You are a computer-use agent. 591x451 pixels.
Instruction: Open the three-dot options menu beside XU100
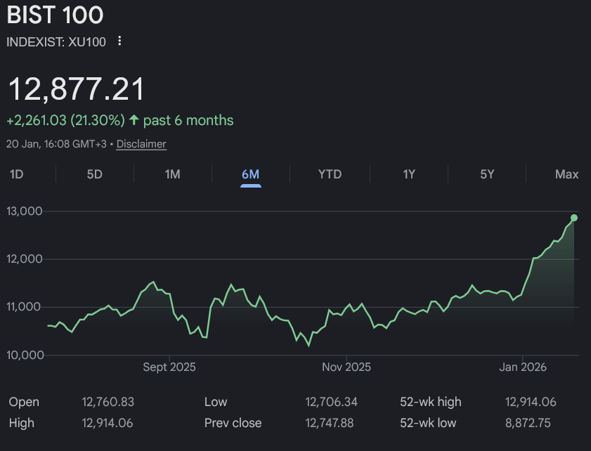[119, 41]
